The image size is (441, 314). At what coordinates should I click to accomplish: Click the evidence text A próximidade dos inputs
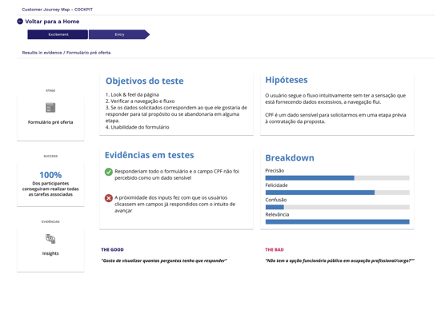click(175, 205)
